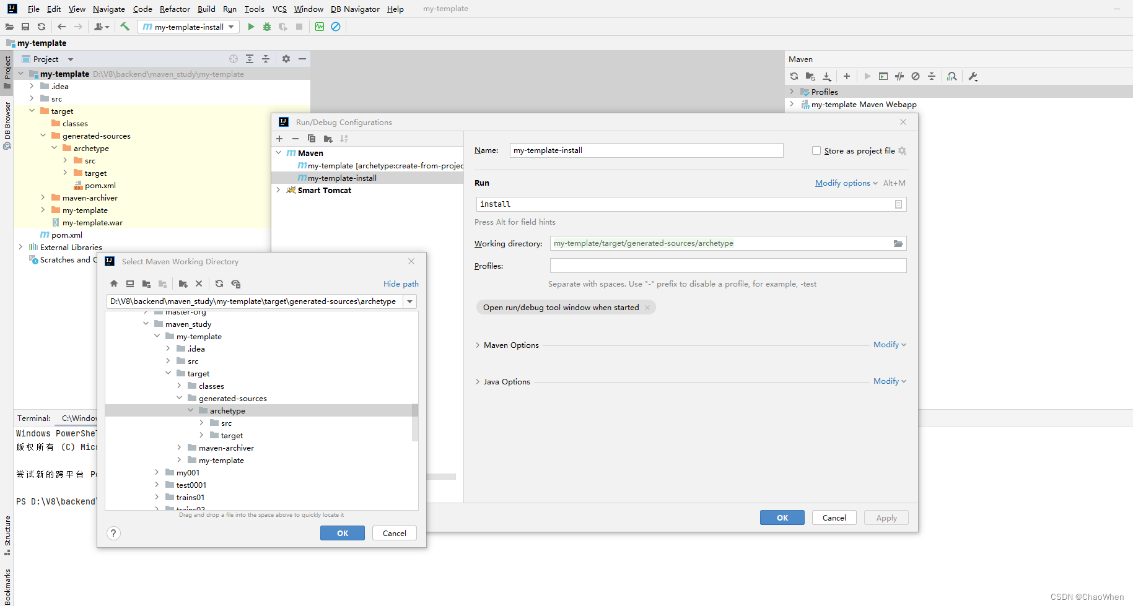The width and height of the screenshot is (1133, 606).
Task: Click Select Opened File in Project panel
Action: [x=234, y=59]
